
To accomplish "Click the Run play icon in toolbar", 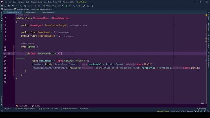I will (32, 6).
